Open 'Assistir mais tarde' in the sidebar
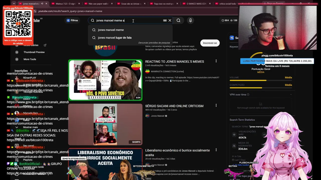 pyautogui.click(x=33, y=167)
